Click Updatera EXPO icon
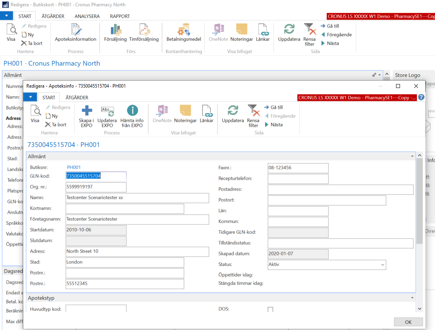The image size is (435, 330). click(x=107, y=111)
